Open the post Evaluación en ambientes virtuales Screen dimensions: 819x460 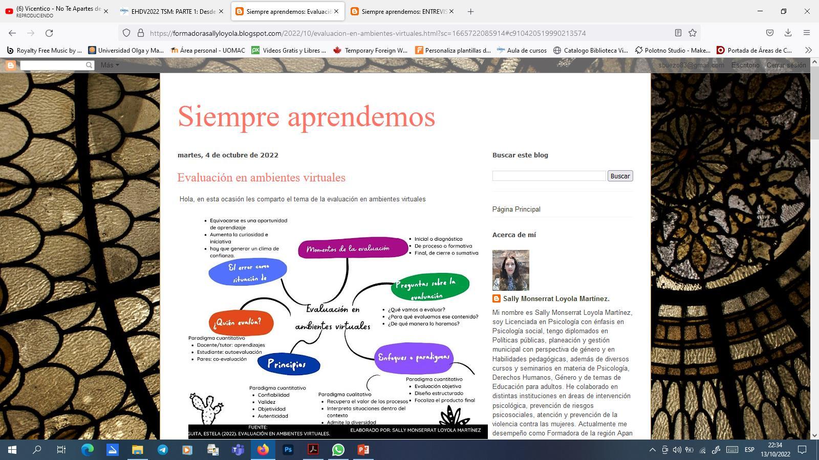[x=261, y=177]
